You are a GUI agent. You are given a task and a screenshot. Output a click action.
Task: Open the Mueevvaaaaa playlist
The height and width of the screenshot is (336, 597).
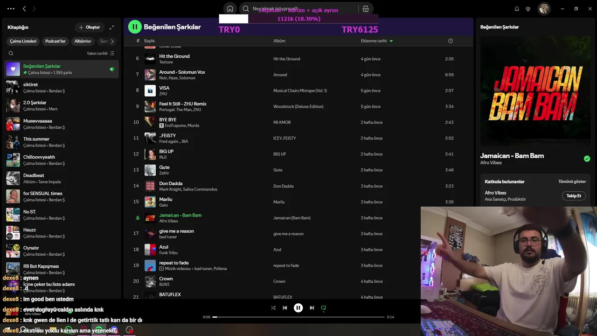[62, 124]
